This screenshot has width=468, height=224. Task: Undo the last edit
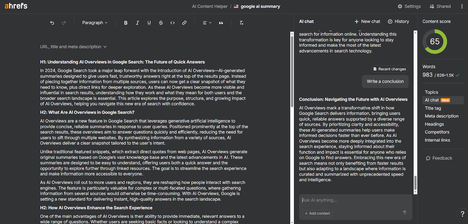pos(52,23)
